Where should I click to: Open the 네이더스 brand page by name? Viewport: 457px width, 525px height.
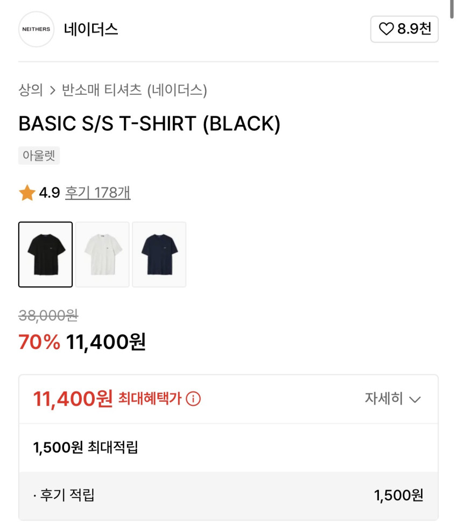pyautogui.click(x=90, y=29)
